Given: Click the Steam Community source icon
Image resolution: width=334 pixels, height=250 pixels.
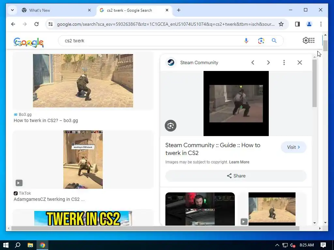Looking at the screenshot, I should tap(171, 62).
